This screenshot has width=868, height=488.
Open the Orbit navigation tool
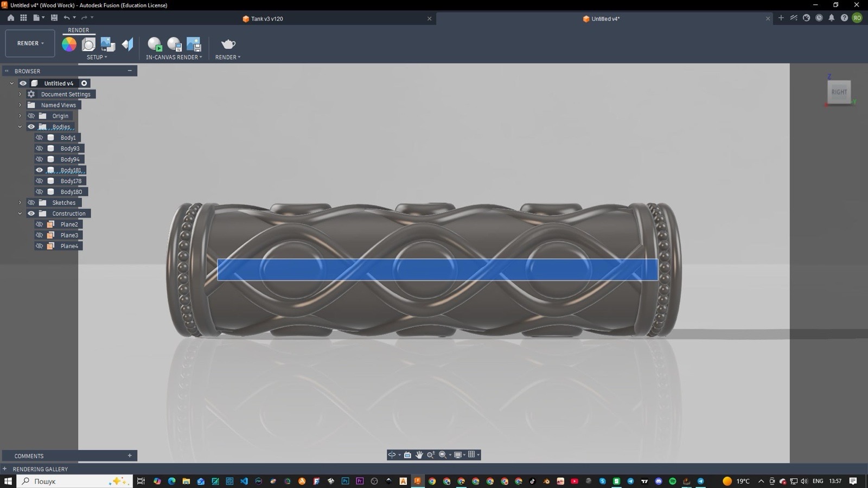point(392,455)
